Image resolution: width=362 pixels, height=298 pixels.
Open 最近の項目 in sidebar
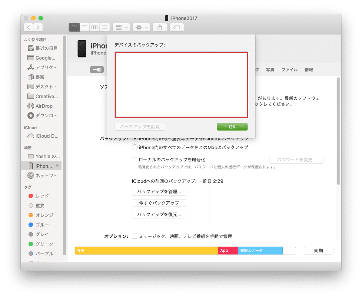click(43, 48)
